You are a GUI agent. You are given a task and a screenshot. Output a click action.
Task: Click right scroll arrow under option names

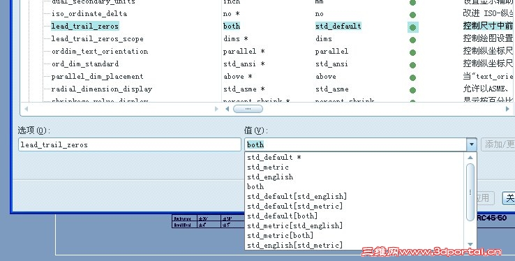[216, 109]
